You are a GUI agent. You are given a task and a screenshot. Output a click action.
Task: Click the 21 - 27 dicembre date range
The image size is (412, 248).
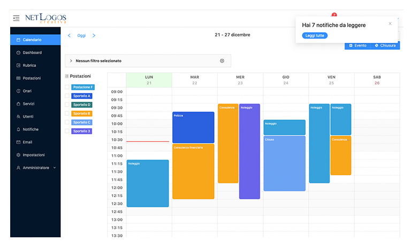click(x=233, y=35)
